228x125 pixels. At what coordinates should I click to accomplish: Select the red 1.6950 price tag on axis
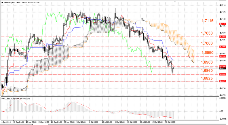223,56
